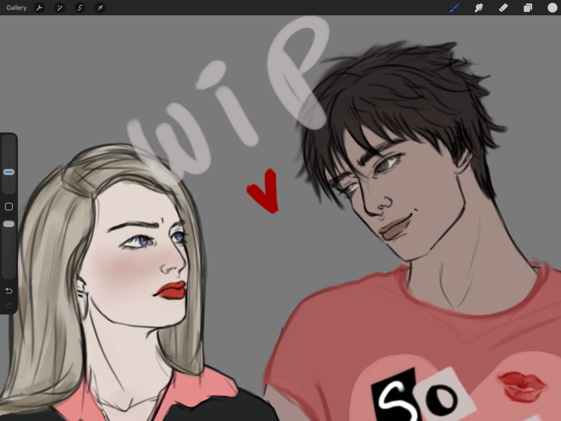Select the Smudge tool
The width and height of the screenshot is (561, 421).
click(x=479, y=7)
